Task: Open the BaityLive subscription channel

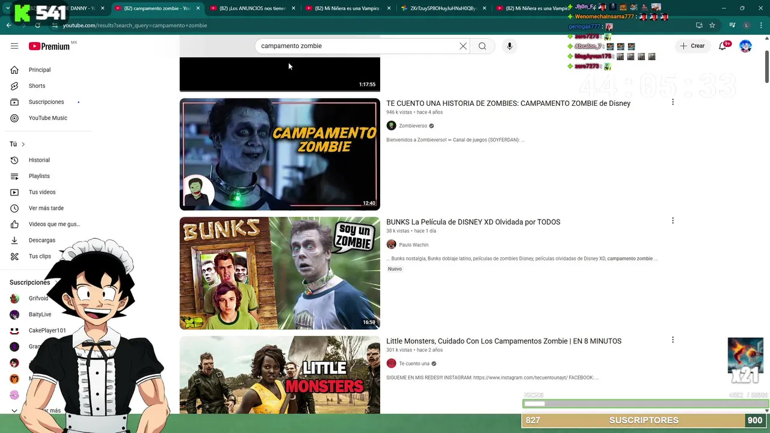Action: point(40,315)
